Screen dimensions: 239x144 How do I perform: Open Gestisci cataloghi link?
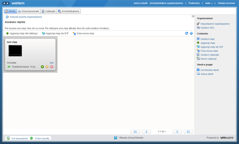click(x=210, y=55)
